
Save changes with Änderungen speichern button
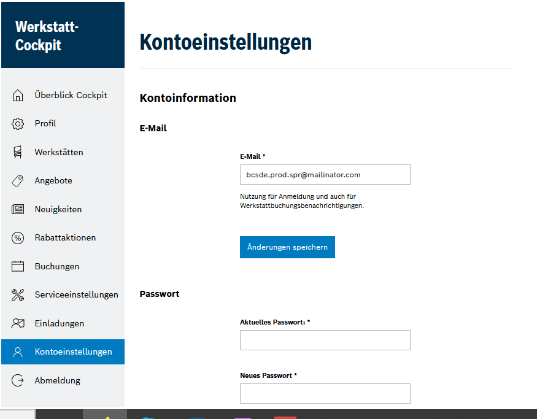(287, 247)
